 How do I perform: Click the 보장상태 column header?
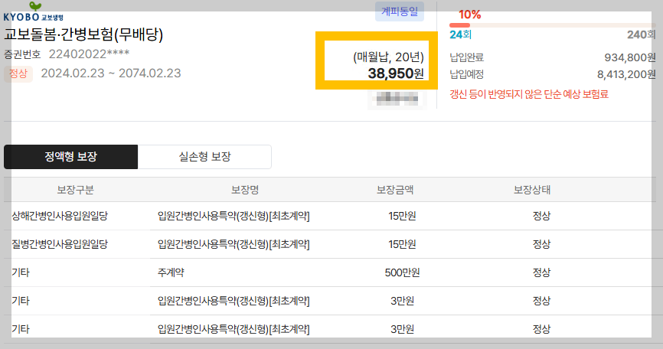coord(532,190)
